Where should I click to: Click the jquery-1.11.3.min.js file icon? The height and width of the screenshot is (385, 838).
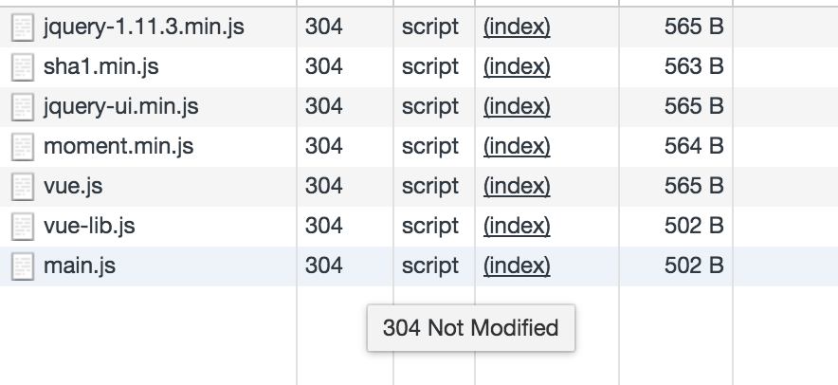(23, 27)
